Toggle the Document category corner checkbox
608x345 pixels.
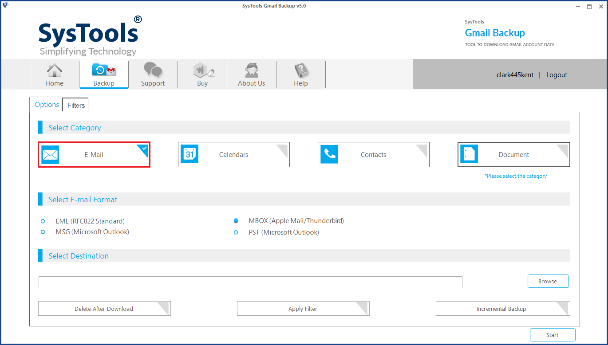click(x=563, y=150)
